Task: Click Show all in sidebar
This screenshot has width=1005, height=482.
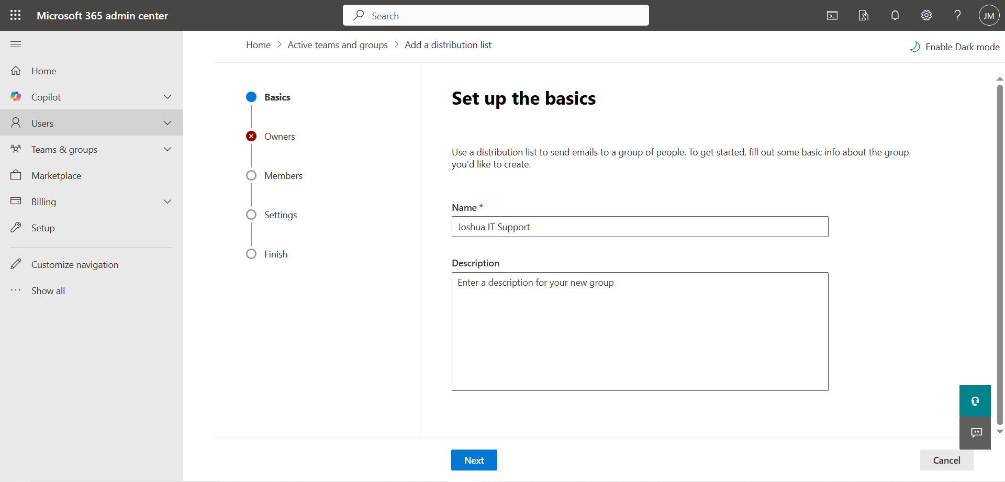Action: tap(48, 290)
